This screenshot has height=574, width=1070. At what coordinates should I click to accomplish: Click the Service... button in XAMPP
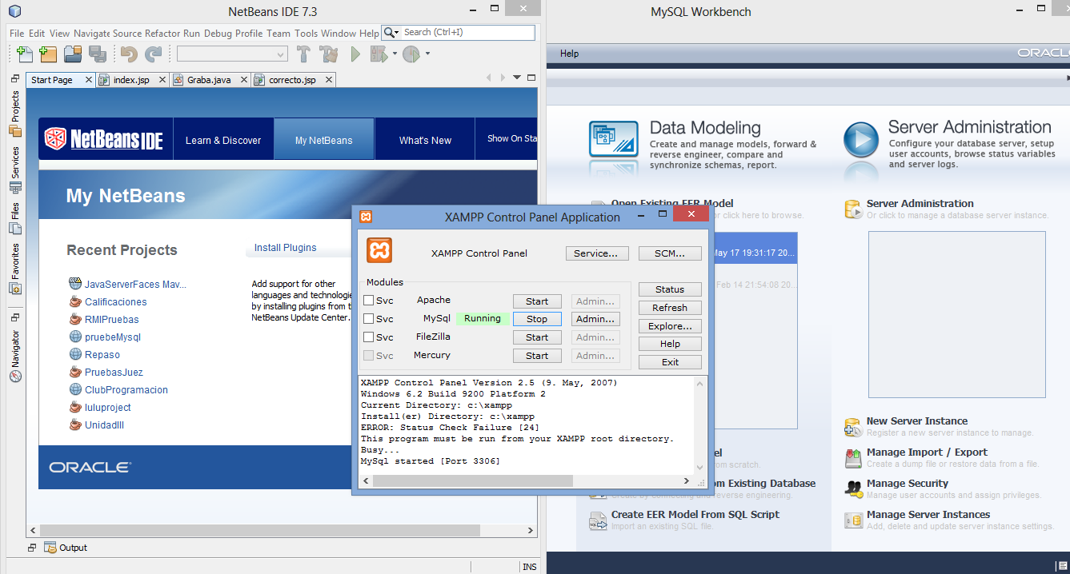click(596, 253)
